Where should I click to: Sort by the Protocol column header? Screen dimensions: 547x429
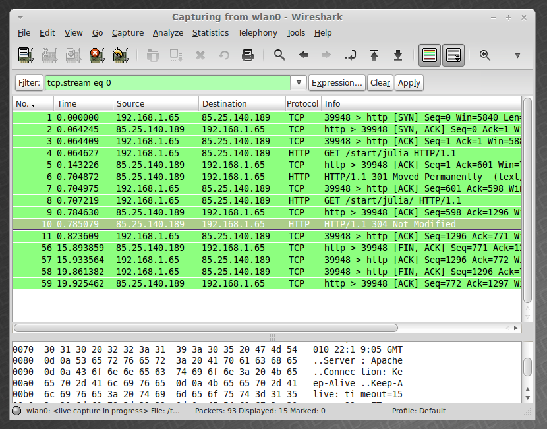(302, 103)
